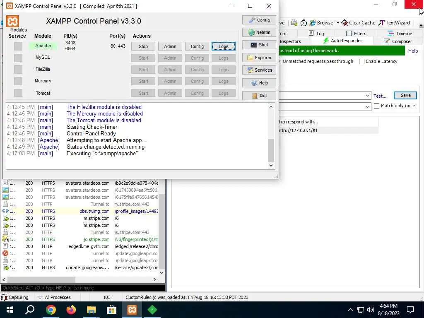Enable the Latency checkbox
424x318 pixels.
pos(361,61)
